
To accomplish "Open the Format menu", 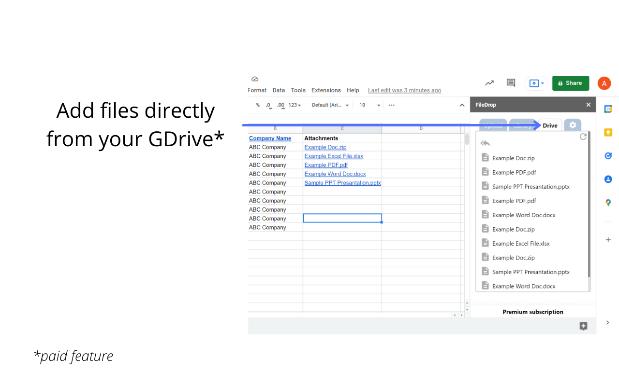I will click(x=257, y=90).
